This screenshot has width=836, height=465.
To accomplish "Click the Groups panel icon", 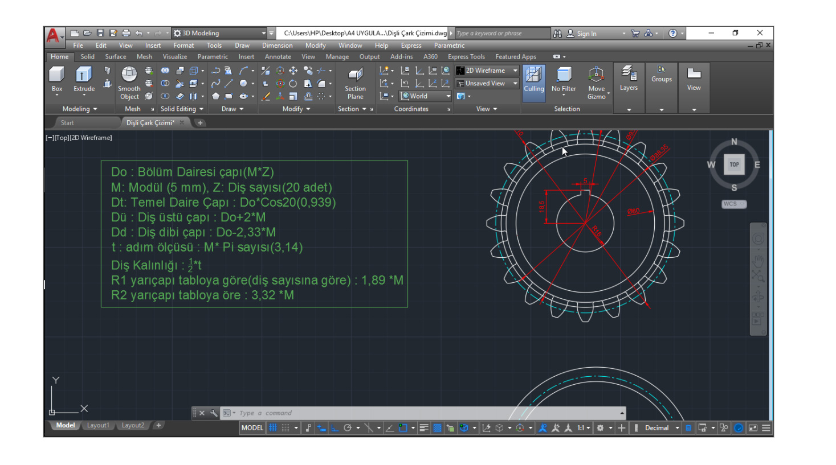I will click(661, 74).
